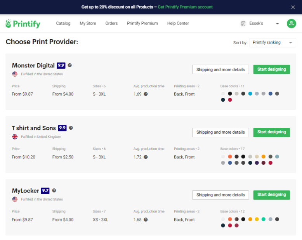Expand the Essek's store selector arrow

(x=277, y=24)
